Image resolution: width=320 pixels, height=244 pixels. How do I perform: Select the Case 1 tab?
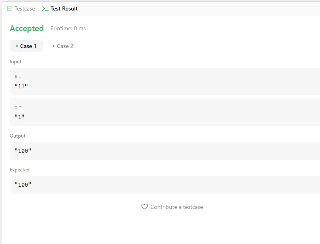(27, 46)
